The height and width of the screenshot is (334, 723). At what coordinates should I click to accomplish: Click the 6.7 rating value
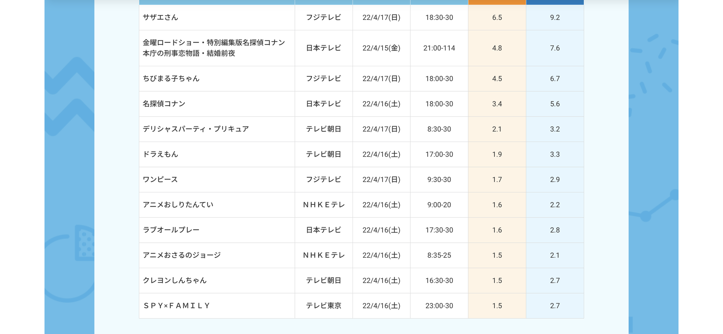[x=555, y=79]
